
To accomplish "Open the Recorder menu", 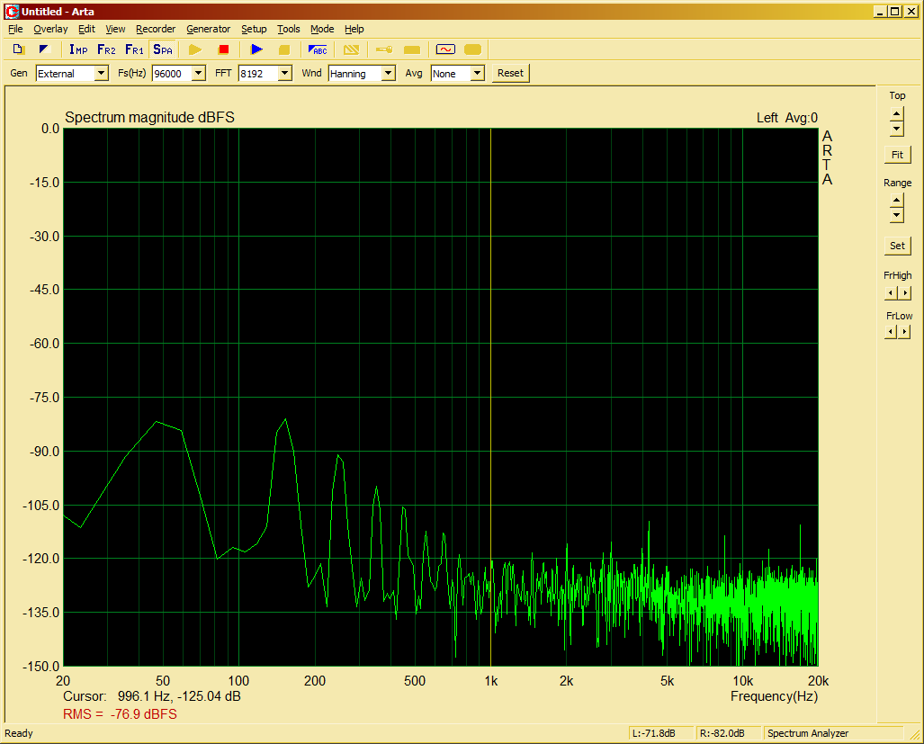I will click(x=156, y=29).
